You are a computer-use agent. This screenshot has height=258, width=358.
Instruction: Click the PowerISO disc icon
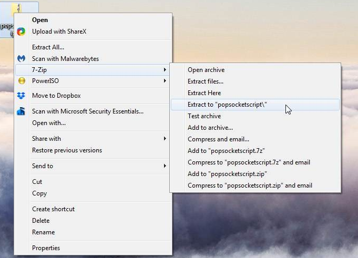pyautogui.click(x=22, y=81)
